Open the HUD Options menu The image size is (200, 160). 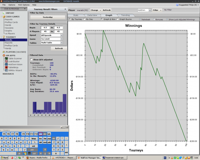click(x=24, y=5)
